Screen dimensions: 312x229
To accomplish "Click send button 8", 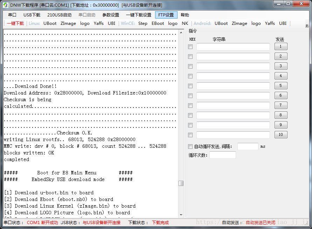I will click(281, 115).
